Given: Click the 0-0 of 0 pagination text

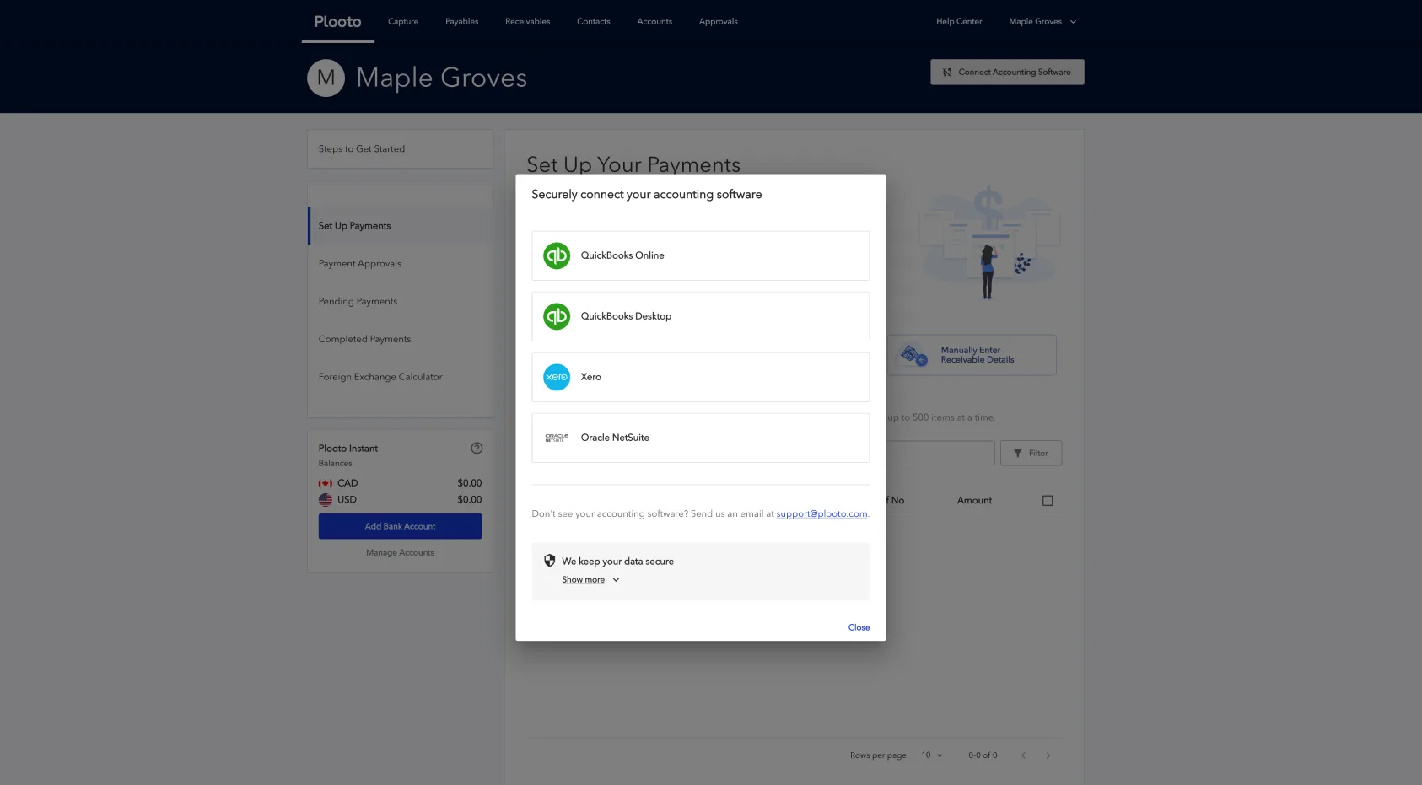Looking at the screenshot, I should coord(983,755).
